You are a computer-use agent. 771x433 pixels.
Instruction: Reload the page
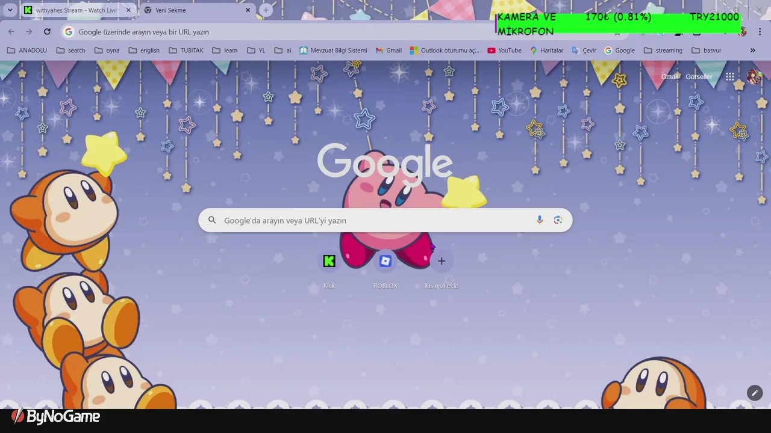[47, 31]
